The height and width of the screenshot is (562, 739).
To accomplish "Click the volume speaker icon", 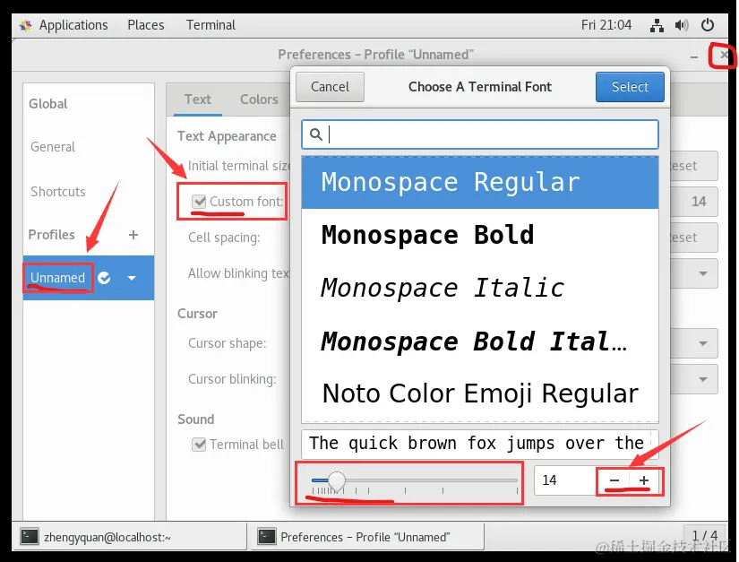I will point(682,25).
